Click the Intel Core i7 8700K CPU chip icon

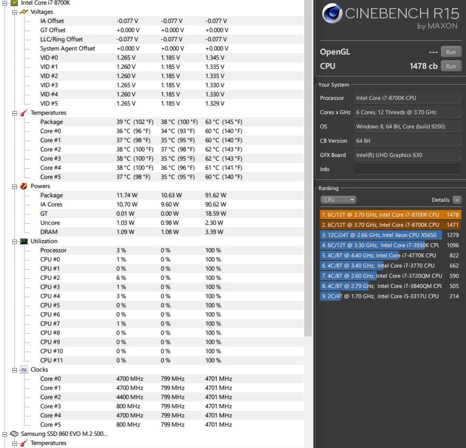(x=14, y=3)
